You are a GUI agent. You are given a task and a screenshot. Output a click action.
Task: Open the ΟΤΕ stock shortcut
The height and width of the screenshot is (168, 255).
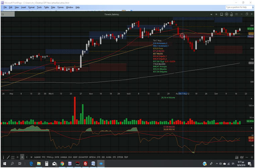click(99, 157)
